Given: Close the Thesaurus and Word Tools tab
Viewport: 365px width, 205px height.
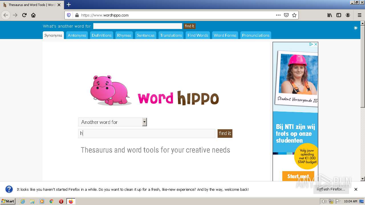Looking at the screenshot, I should (59, 5).
